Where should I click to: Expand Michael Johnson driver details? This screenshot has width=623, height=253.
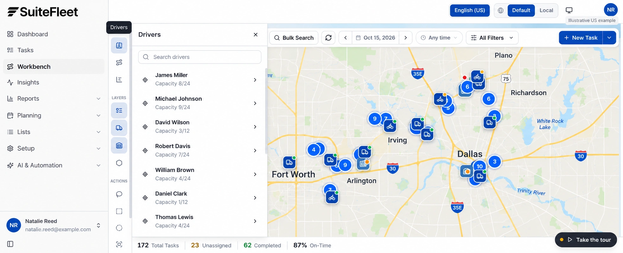point(255,103)
